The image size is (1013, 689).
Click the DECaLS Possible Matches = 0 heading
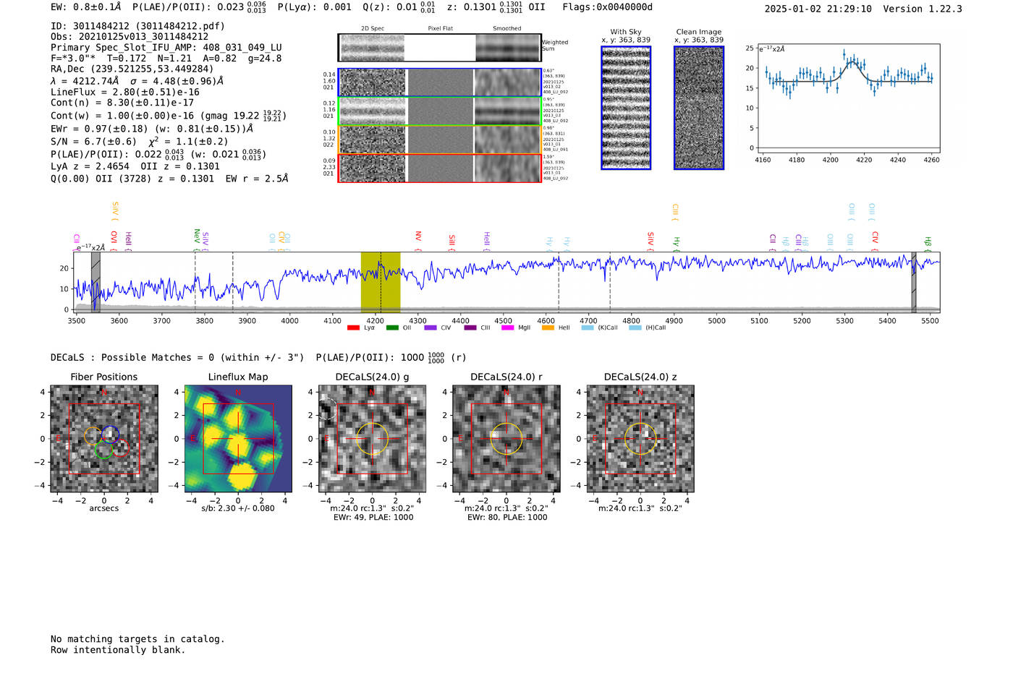177,357
